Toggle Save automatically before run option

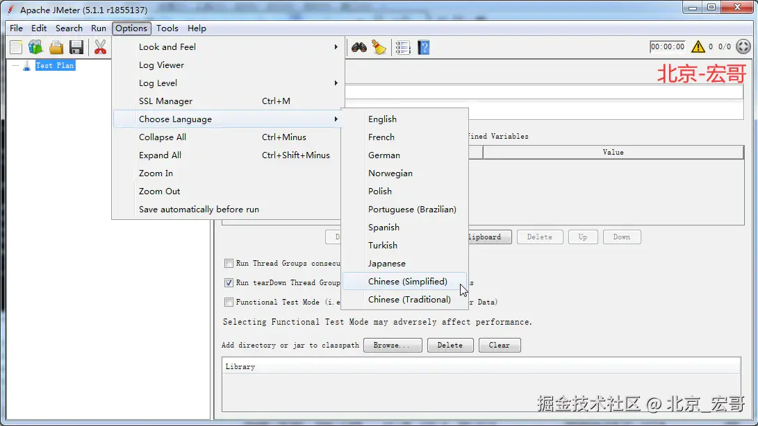click(228, 209)
